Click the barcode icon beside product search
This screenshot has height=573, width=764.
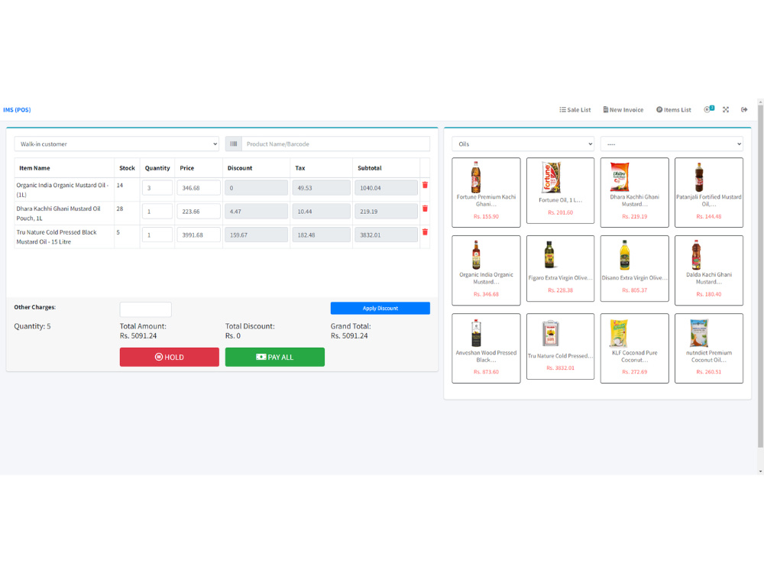[233, 144]
